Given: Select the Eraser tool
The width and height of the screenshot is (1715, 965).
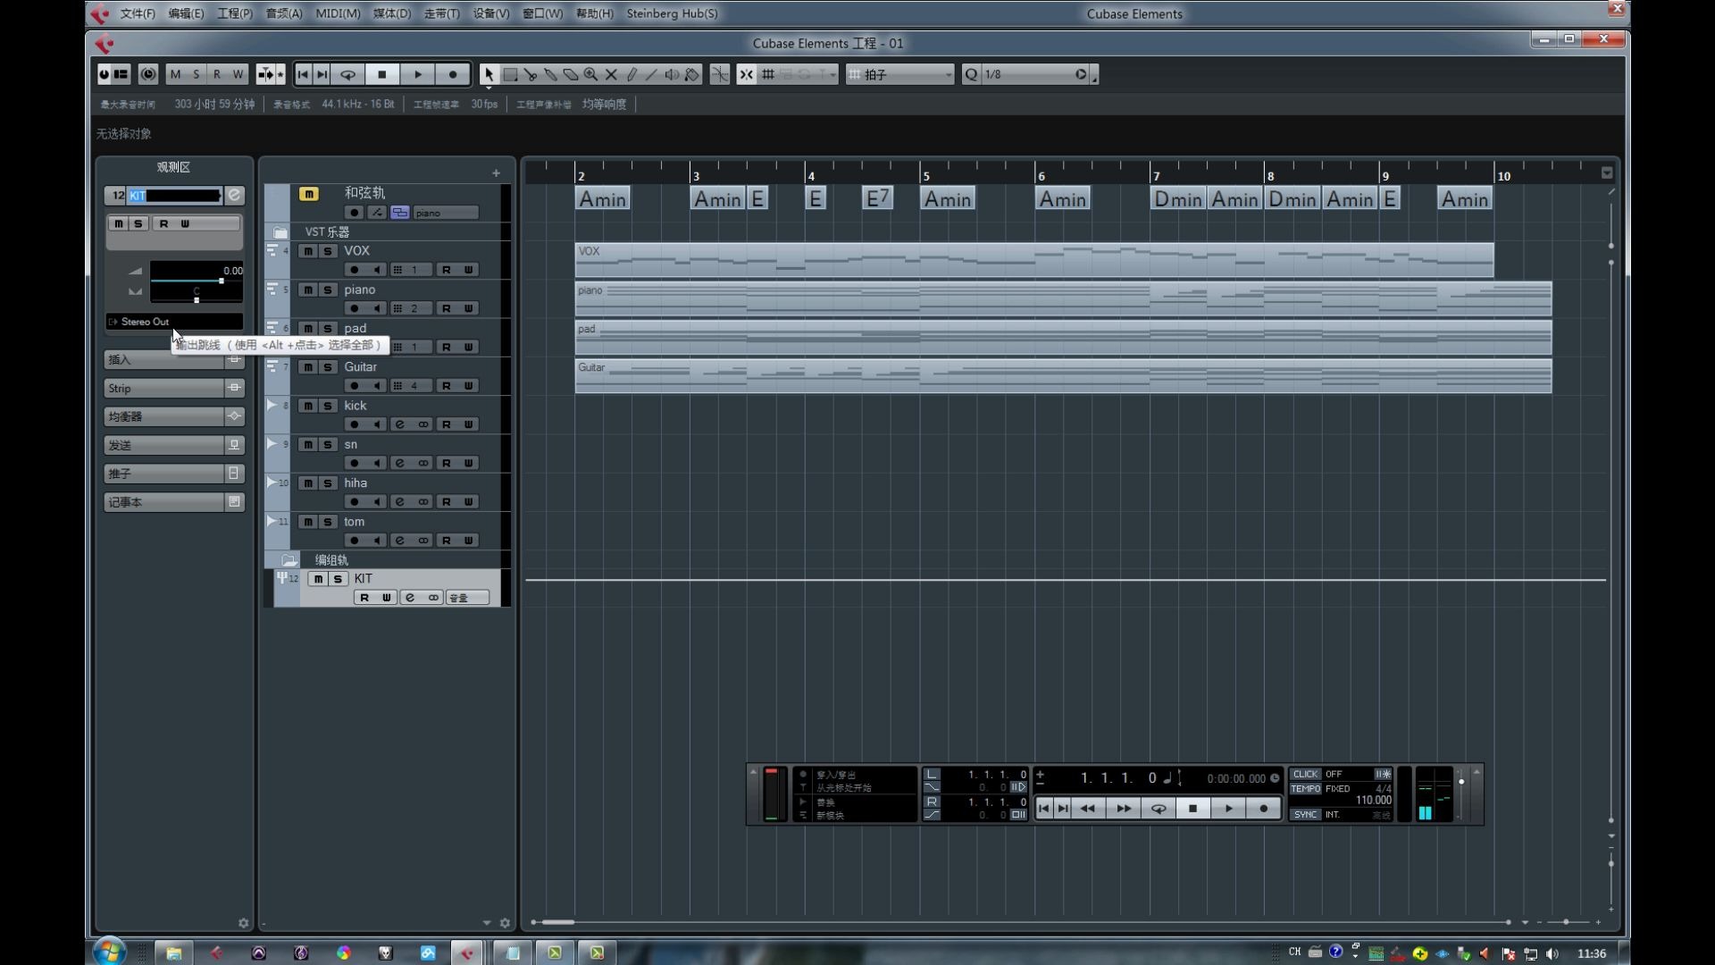Looking at the screenshot, I should [x=571, y=75].
